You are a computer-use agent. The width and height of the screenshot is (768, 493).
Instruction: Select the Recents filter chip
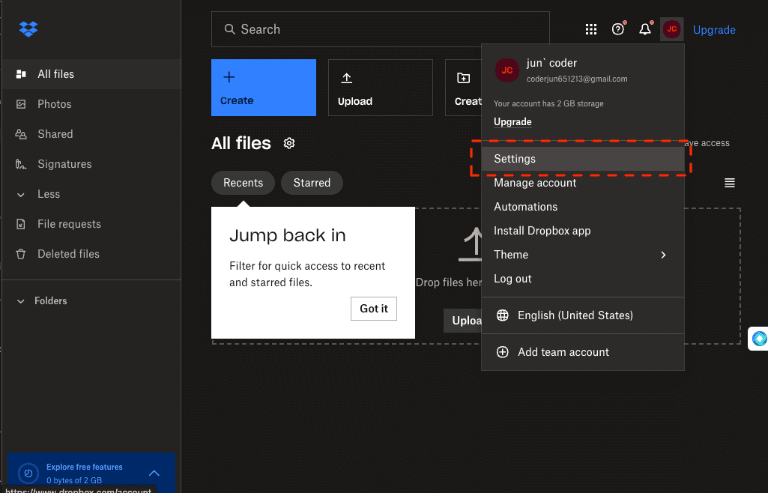click(x=243, y=183)
